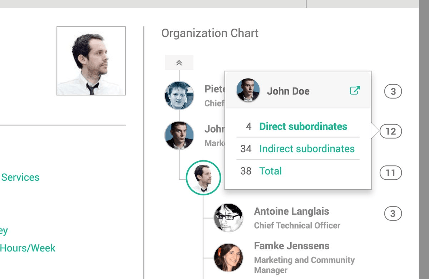Click the large employee profile photo
Image resolution: width=429 pixels, height=279 pixels.
(91, 61)
